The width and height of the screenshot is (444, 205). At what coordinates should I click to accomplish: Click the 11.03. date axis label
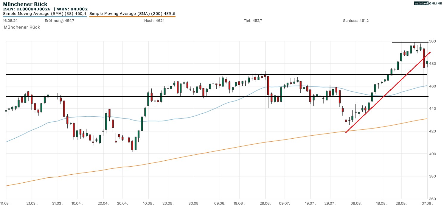(x=8, y=203)
